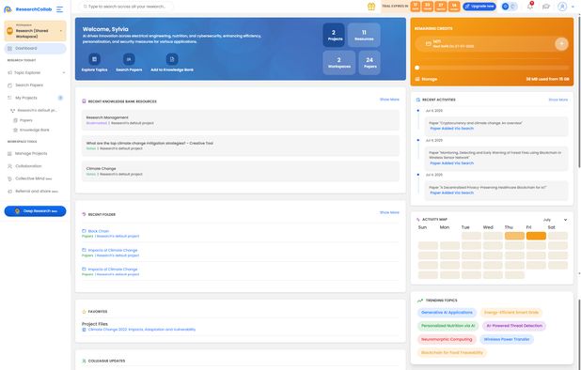Click the highlighted Friday cell in Activity Map
Screen dimensions: 581x370
click(536, 236)
